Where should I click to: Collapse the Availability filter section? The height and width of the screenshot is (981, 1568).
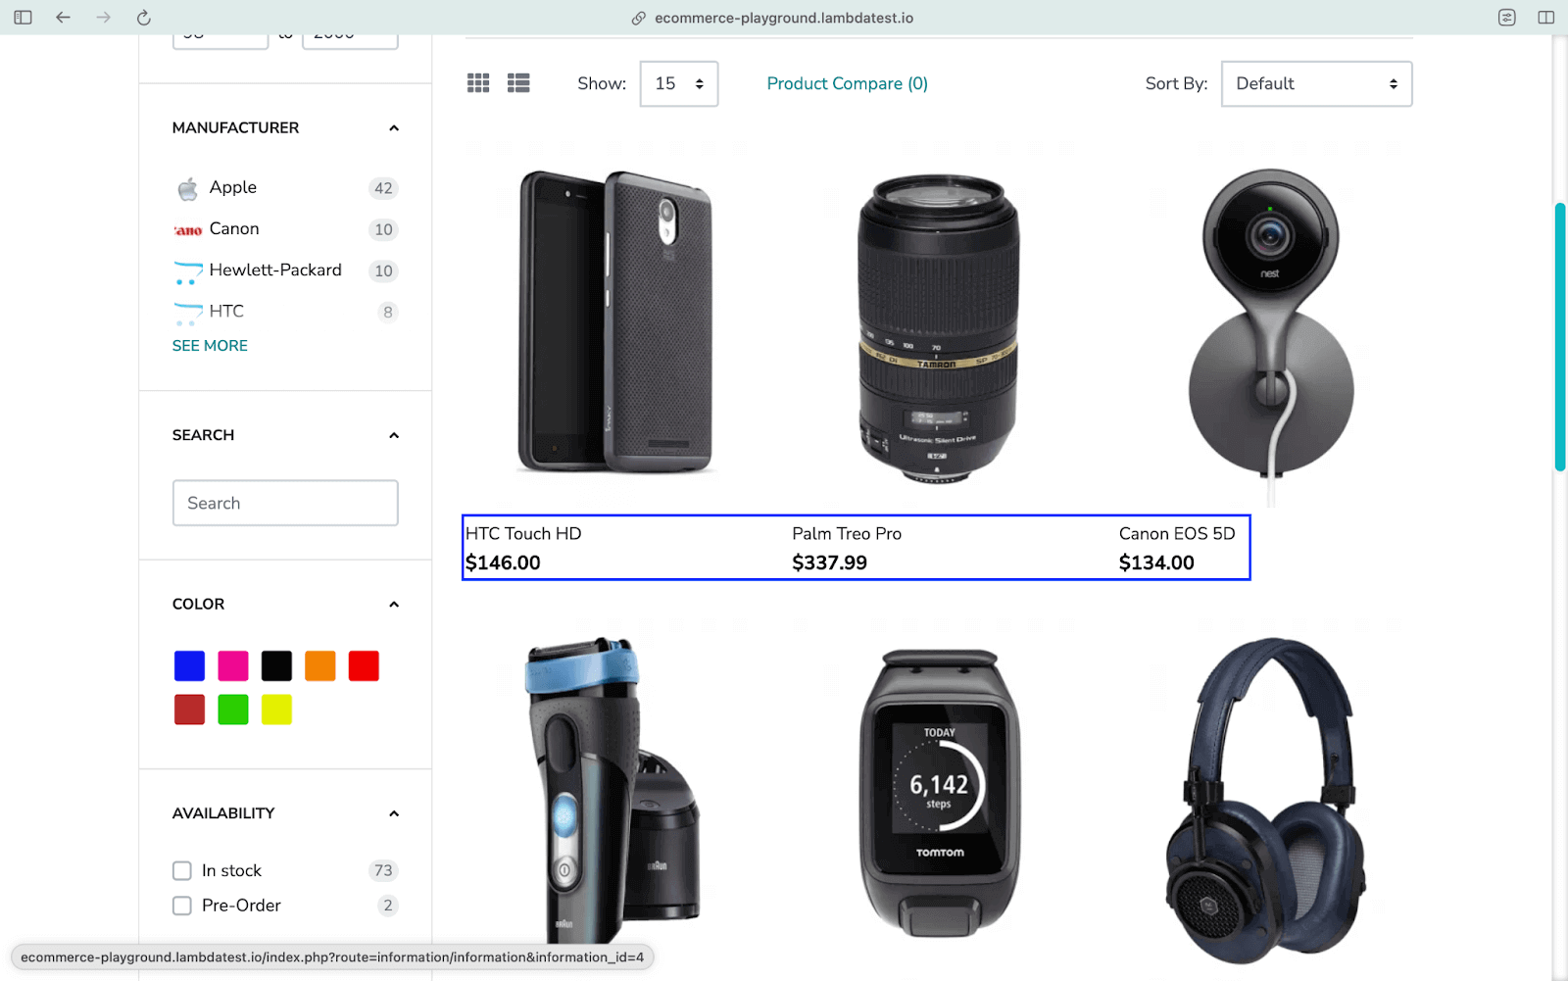coord(394,813)
